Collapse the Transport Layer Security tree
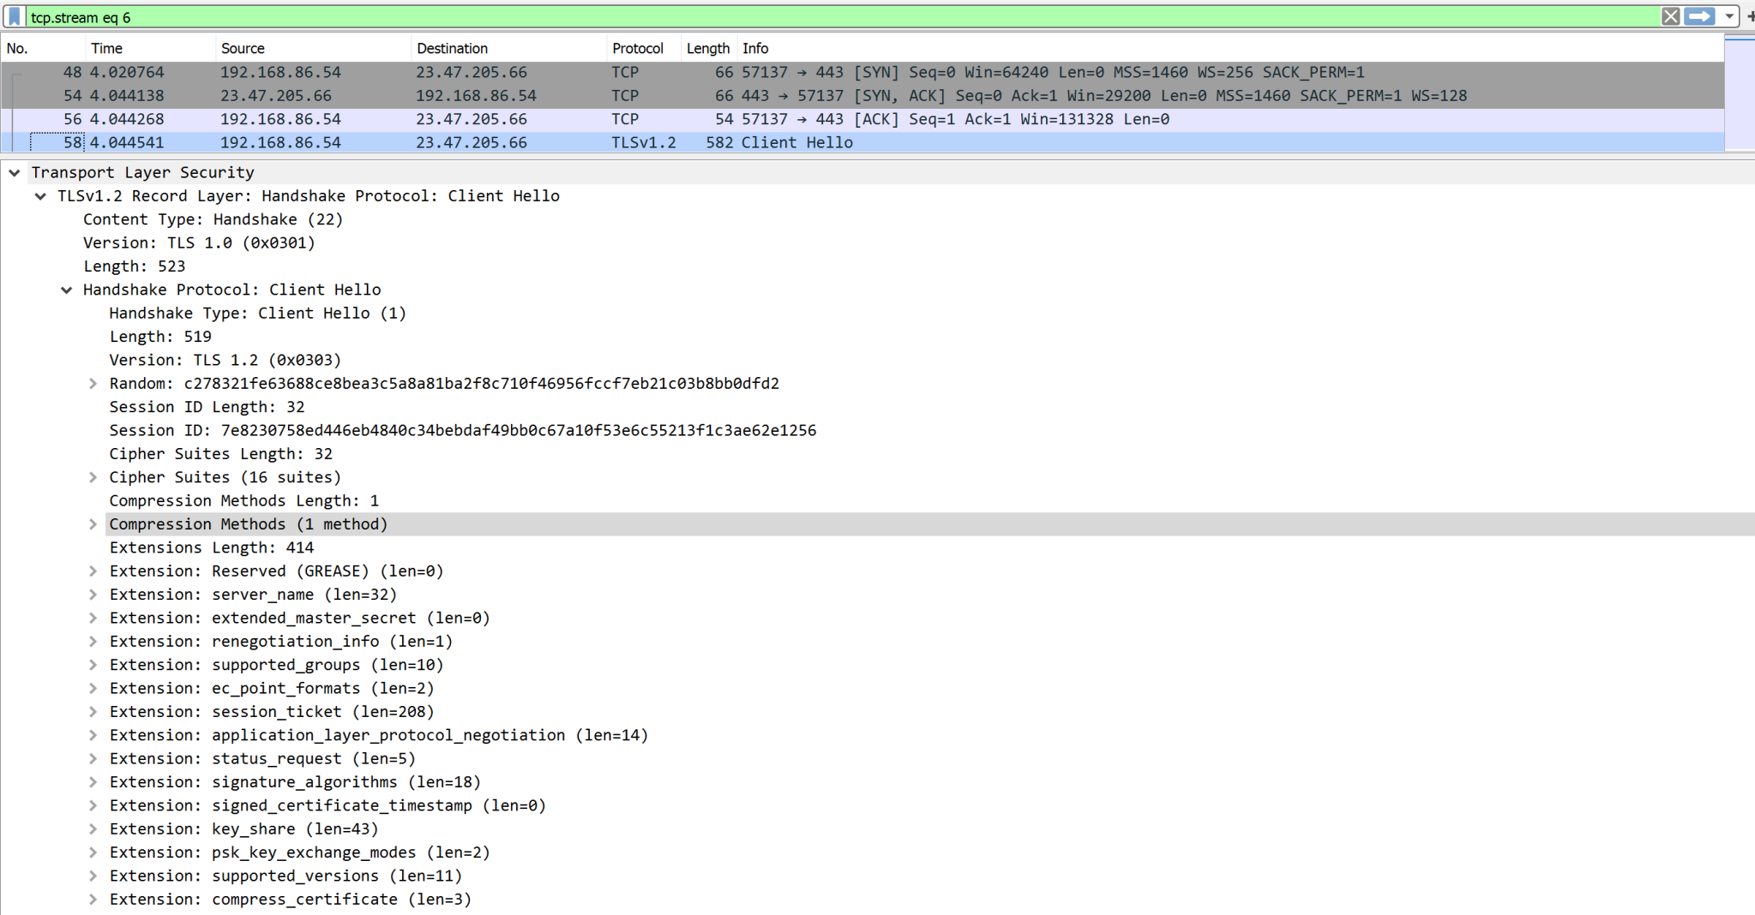The height and width of the screenshot is (915, 1755). point(15,172)
